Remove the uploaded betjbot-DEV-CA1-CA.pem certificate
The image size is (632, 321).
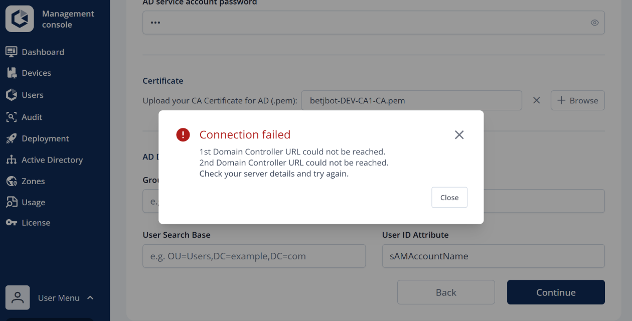tap(536, 100)
